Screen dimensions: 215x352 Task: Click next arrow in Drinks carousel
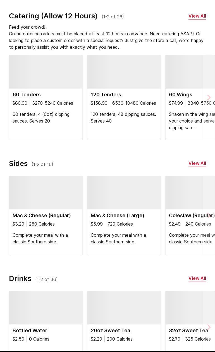pyautogui.click(x=209, y=327)
